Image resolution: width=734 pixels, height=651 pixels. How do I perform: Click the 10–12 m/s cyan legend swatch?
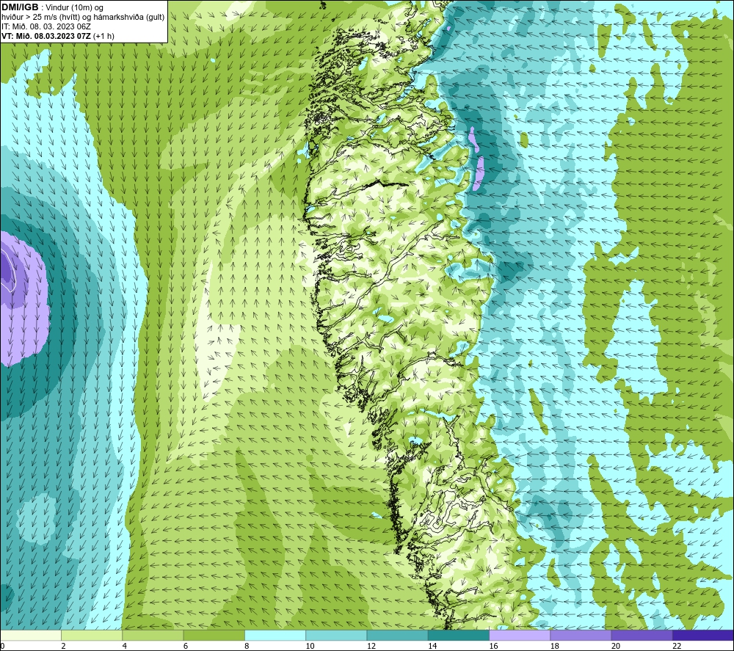[336, 636]
